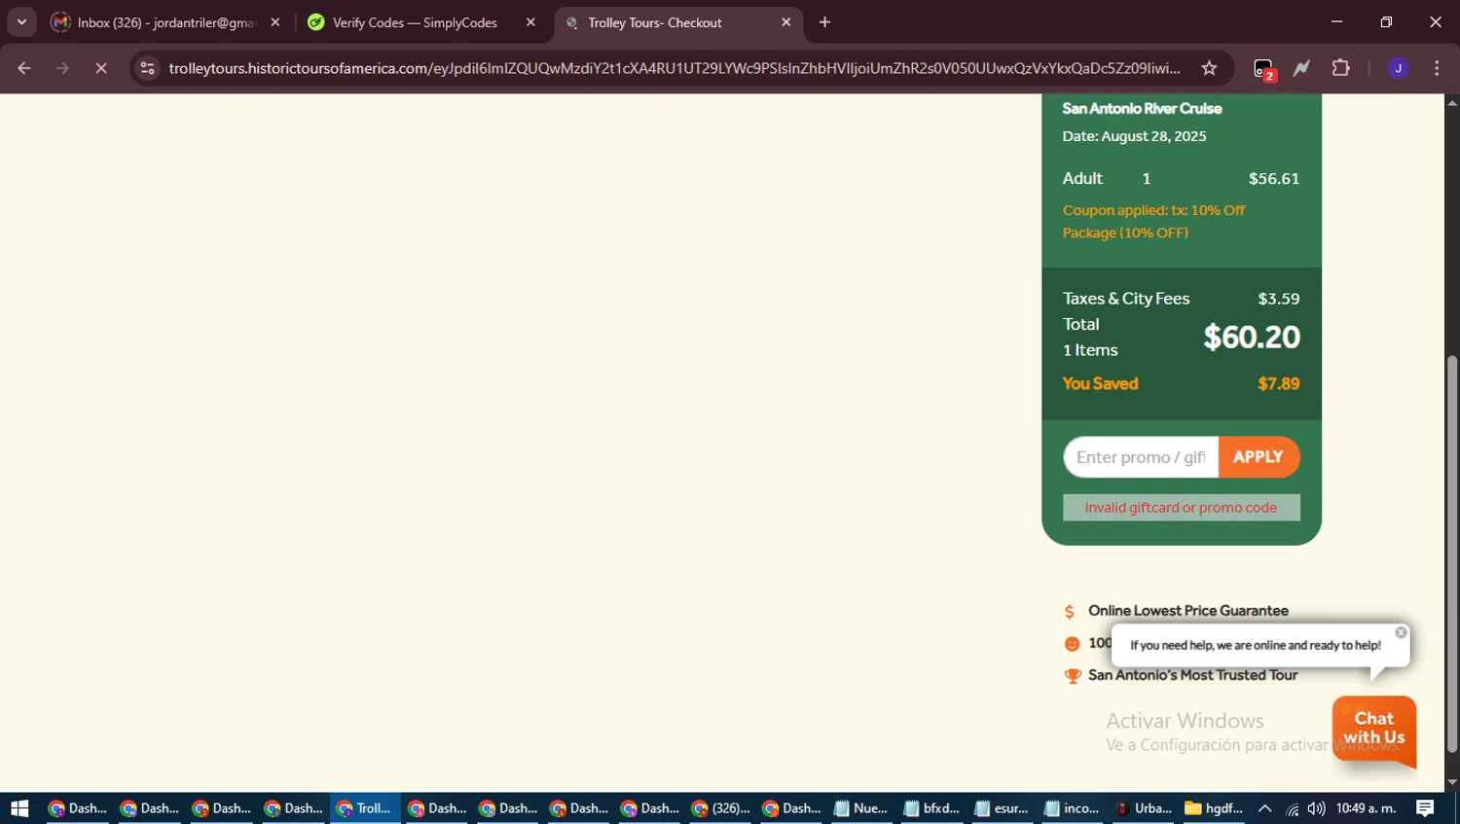Screen dimensions: 1460x824
Task: Click the total amount $60.20
Action: 1252,338
